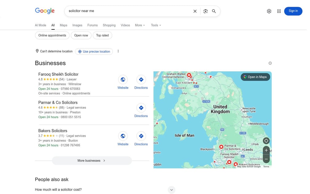
Task: Click Open in Maps button
Action: click(x=255, y=77)
